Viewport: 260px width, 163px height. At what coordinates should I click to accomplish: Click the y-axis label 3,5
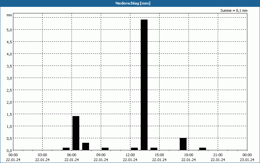(x=9, y=66)
